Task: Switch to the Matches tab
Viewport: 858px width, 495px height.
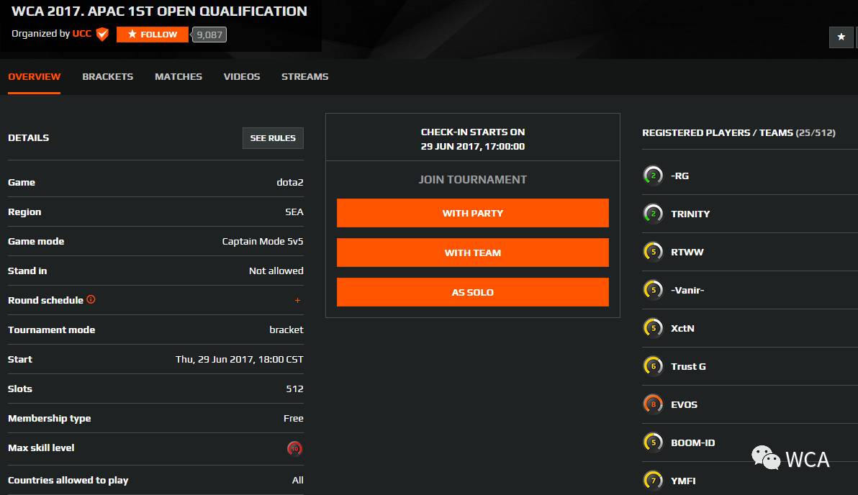Action: click(178, 76)
